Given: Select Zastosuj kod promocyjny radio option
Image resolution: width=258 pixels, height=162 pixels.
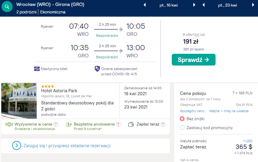Looking at the screenshot, I should tap(182, 127).
